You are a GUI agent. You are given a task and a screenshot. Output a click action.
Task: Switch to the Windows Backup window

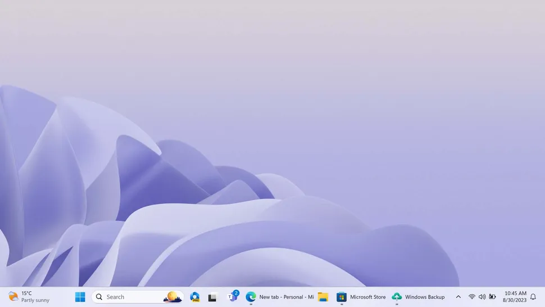click(x=418, y=297)
